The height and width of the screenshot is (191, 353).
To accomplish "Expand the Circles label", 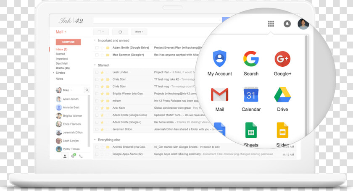I will 54,73.
